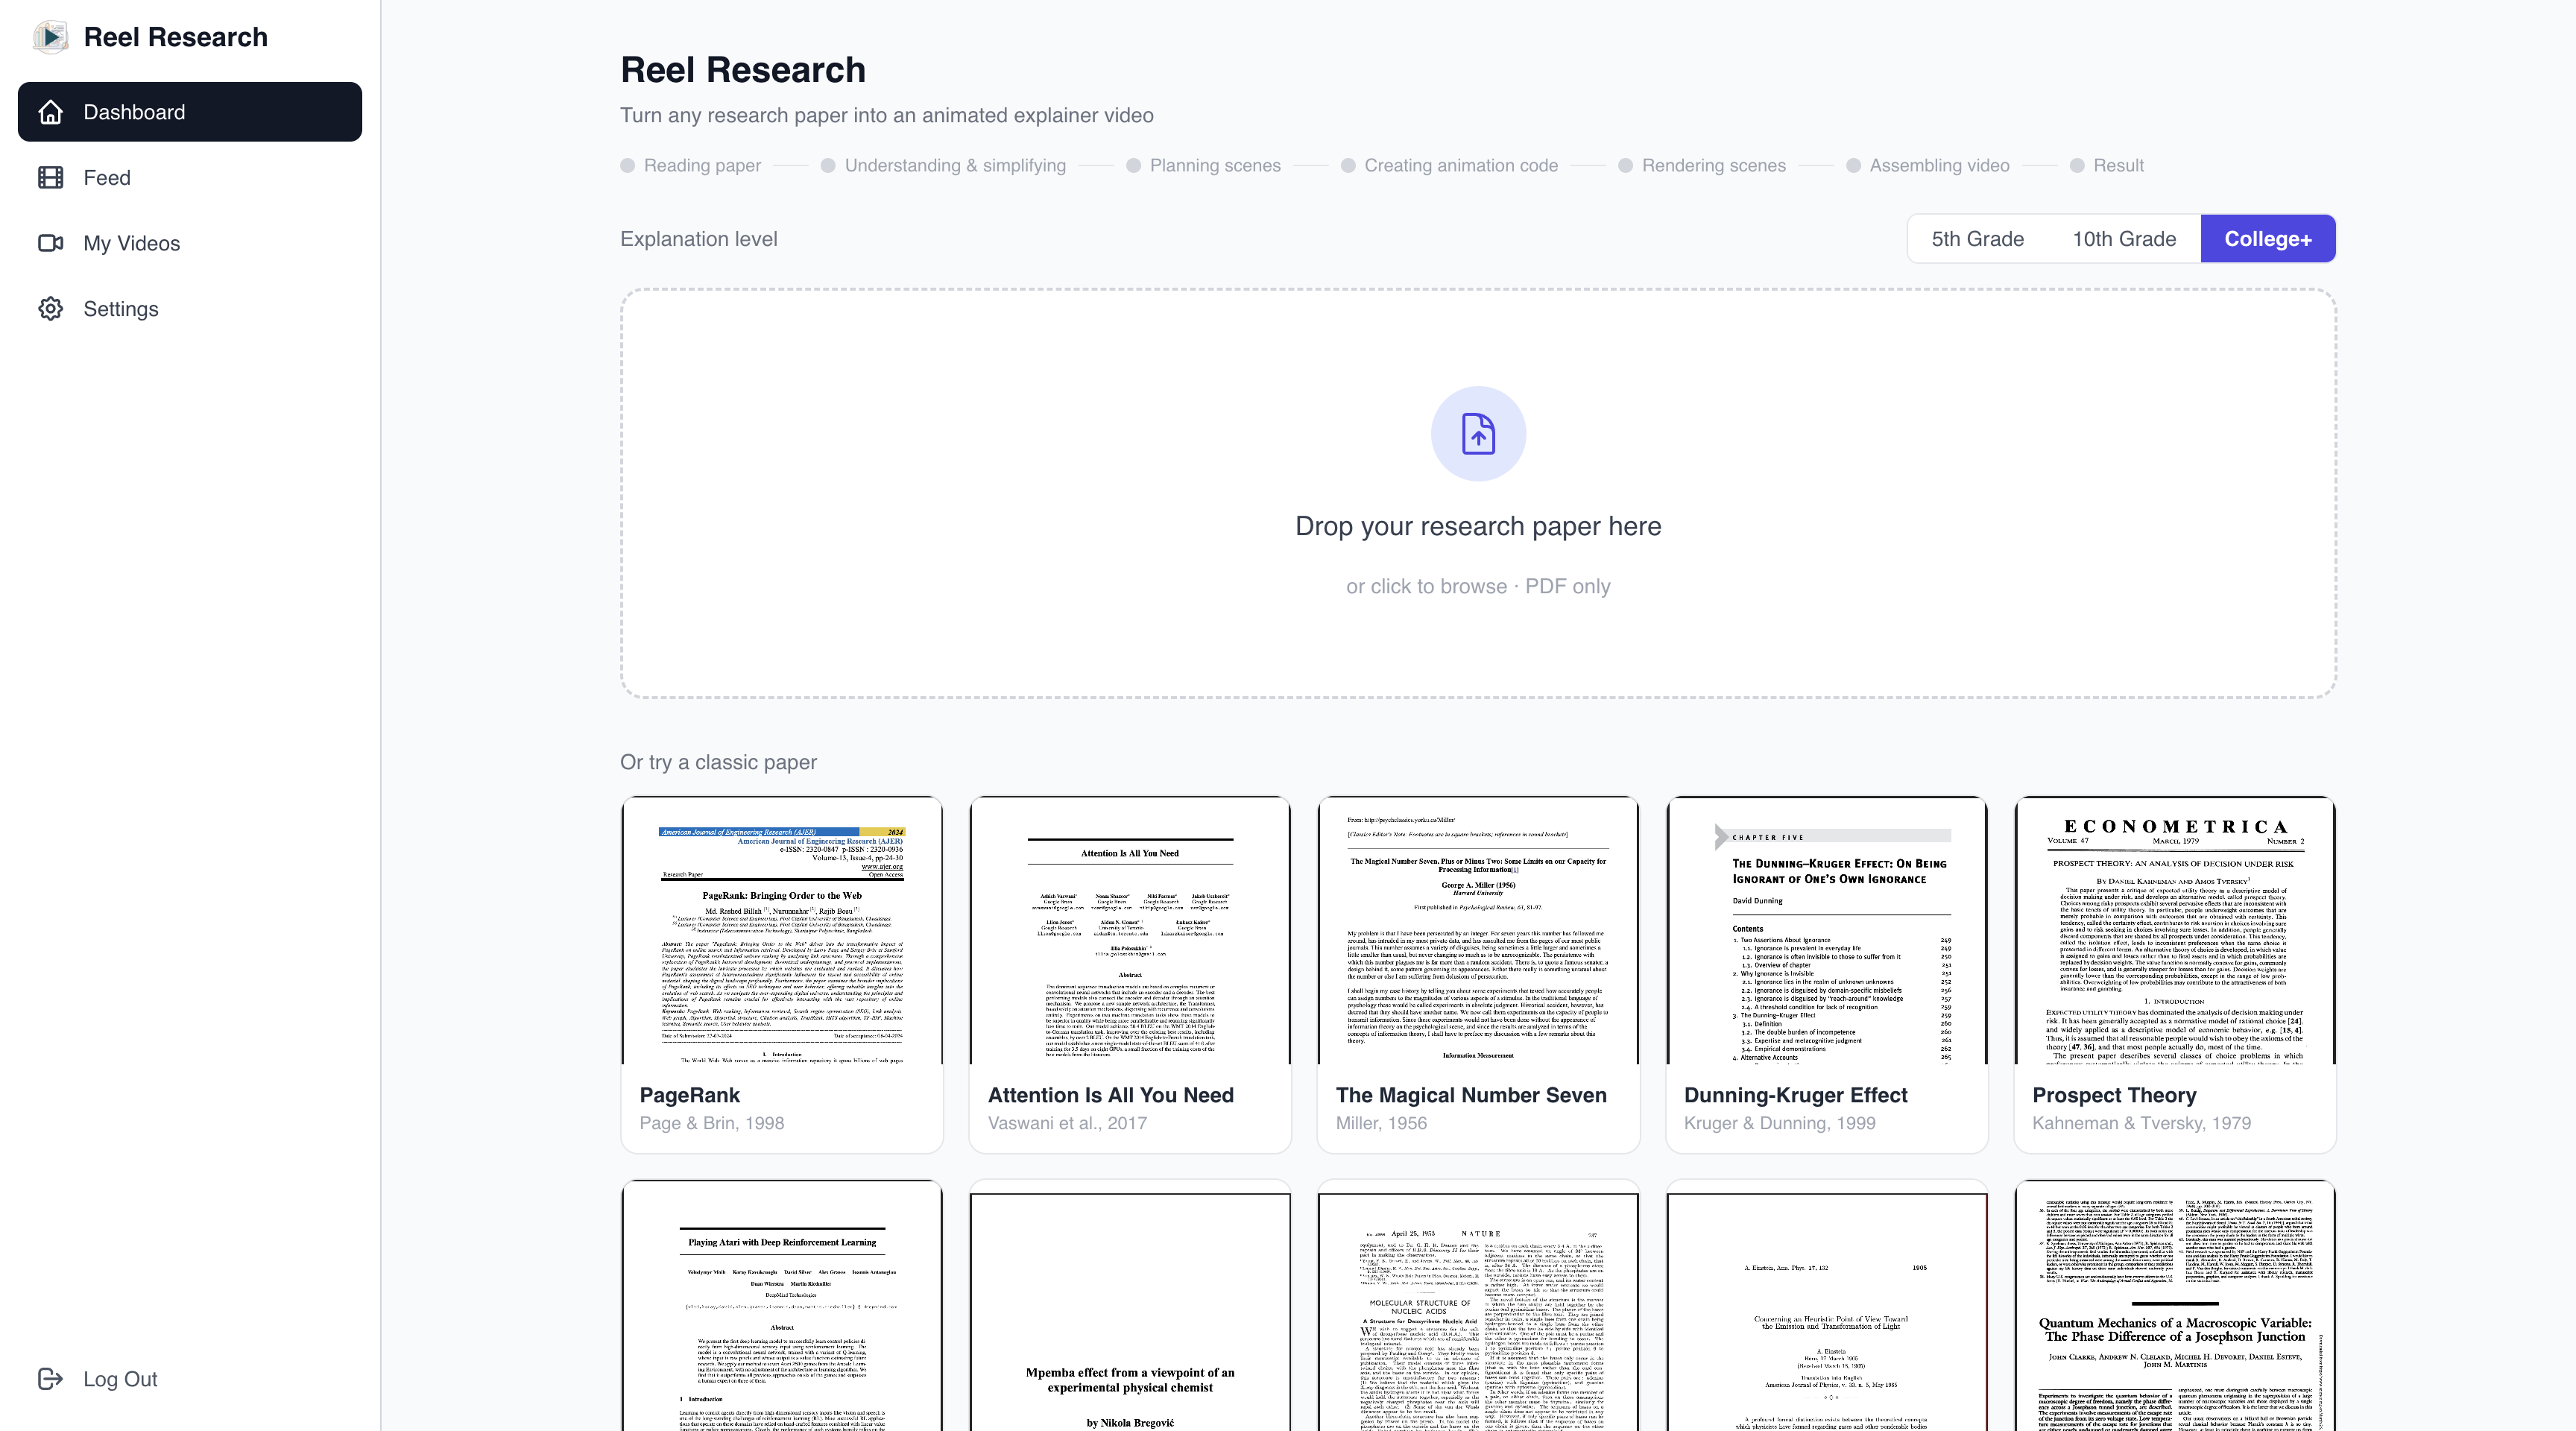Viewport: 2576px width, 1431px height.
Task: Select The Magical Number Seven paper card
Action: [x=1478, y=974]
